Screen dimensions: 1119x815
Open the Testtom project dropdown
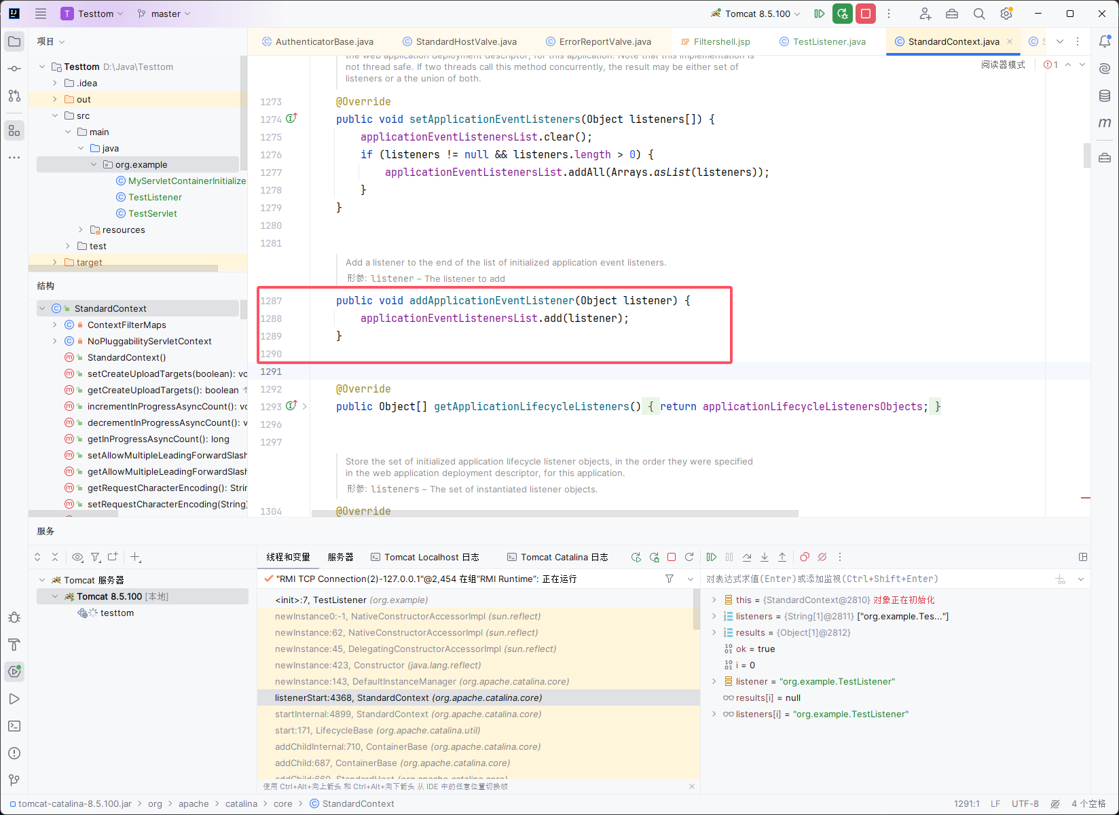point(92,14)
